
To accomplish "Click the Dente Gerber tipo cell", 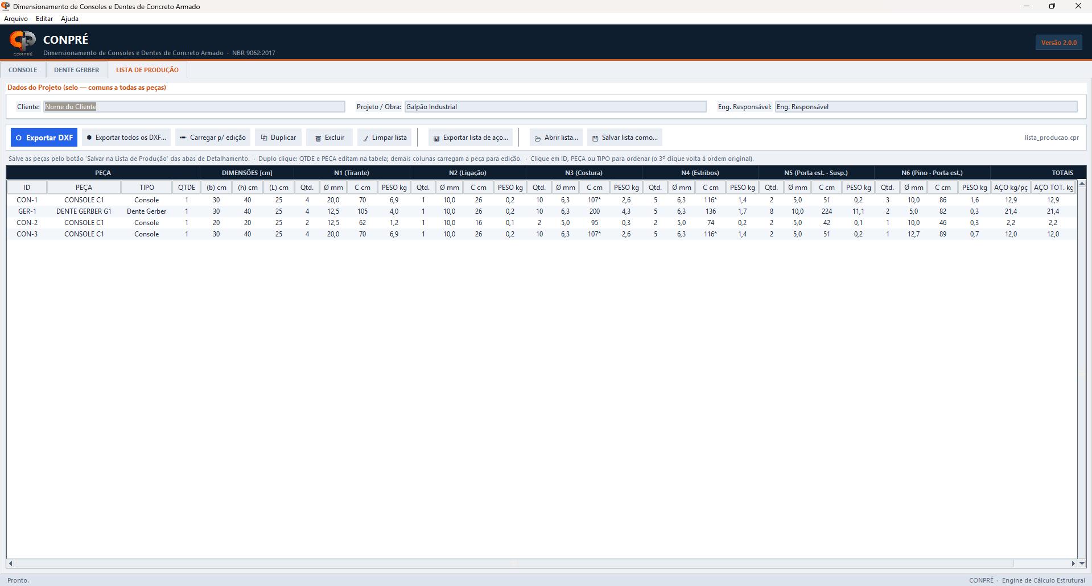I will [x=147, y=211].
